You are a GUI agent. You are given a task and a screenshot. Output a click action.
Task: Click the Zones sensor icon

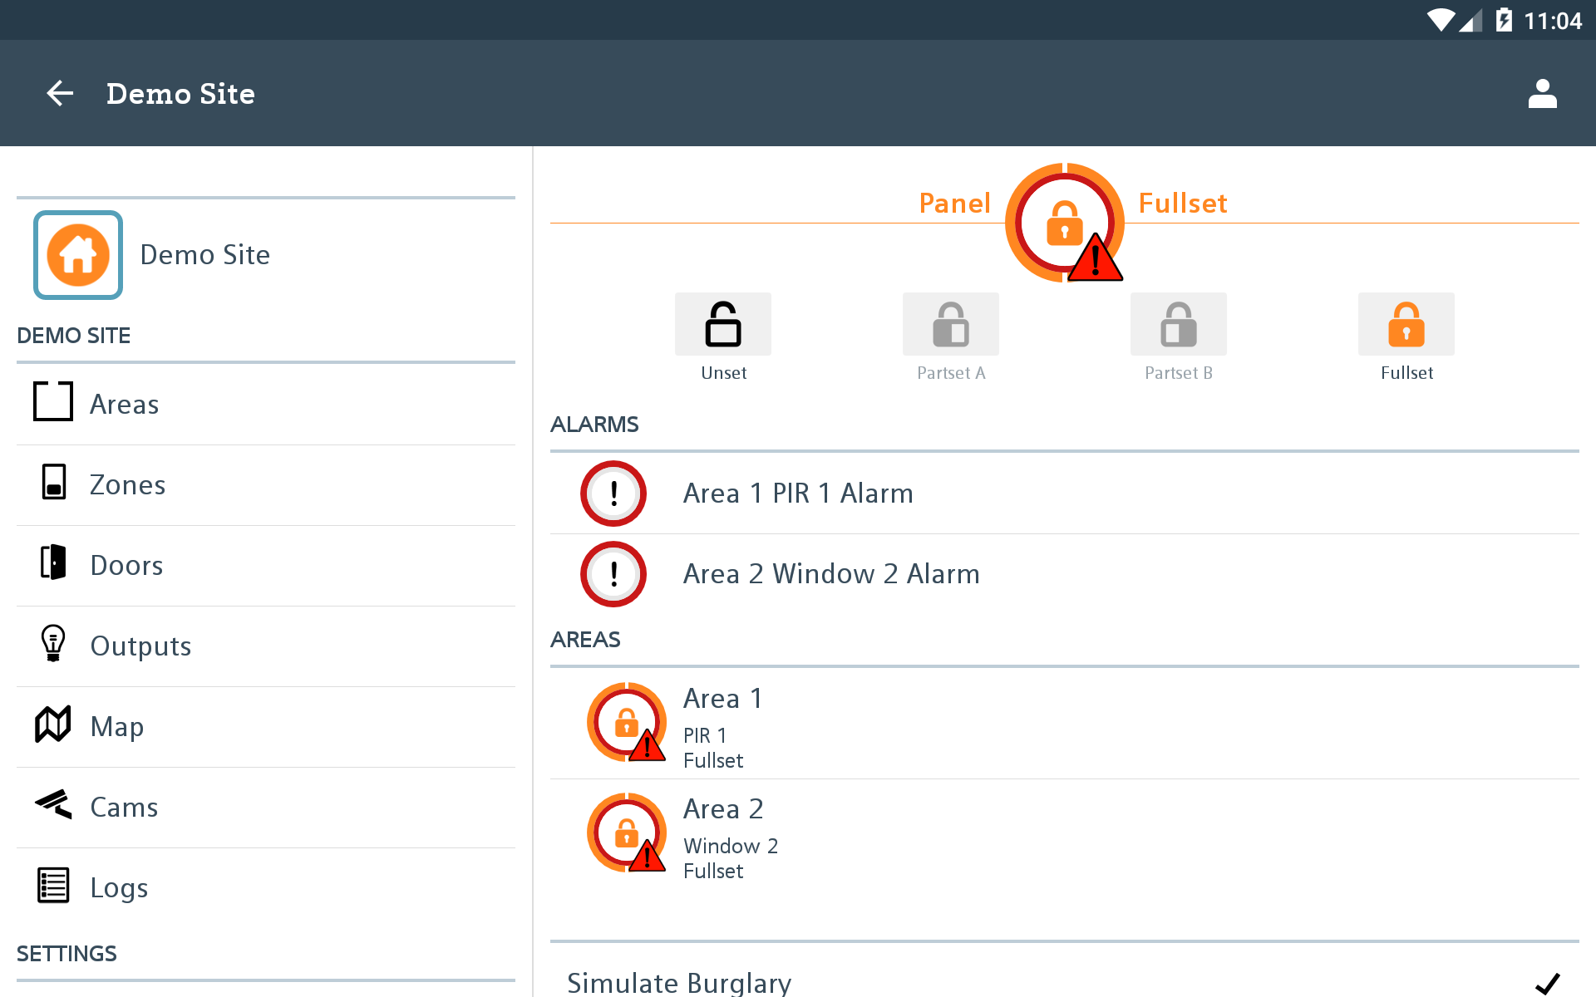(54, 482)
